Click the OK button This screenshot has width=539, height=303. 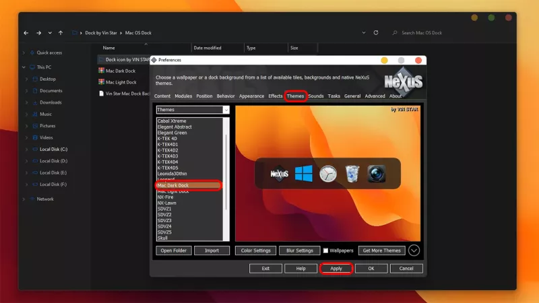click(371, 269)
